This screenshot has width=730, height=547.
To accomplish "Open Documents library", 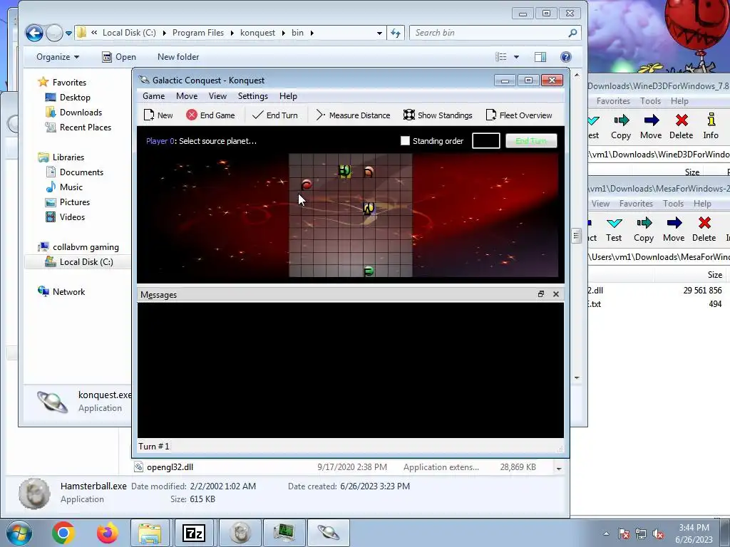I will (x=74, y=172).
